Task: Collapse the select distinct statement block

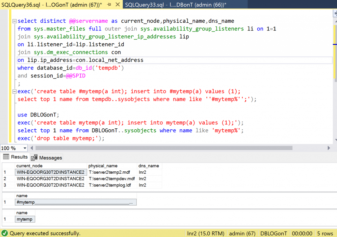Action: [14, 21]
